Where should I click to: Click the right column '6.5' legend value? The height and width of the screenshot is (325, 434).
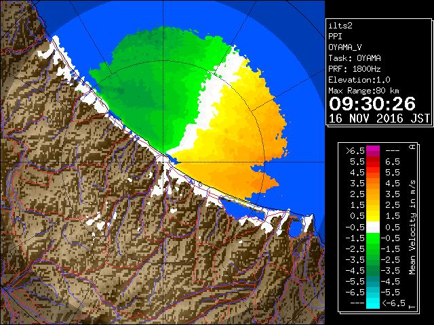[393, 162]
